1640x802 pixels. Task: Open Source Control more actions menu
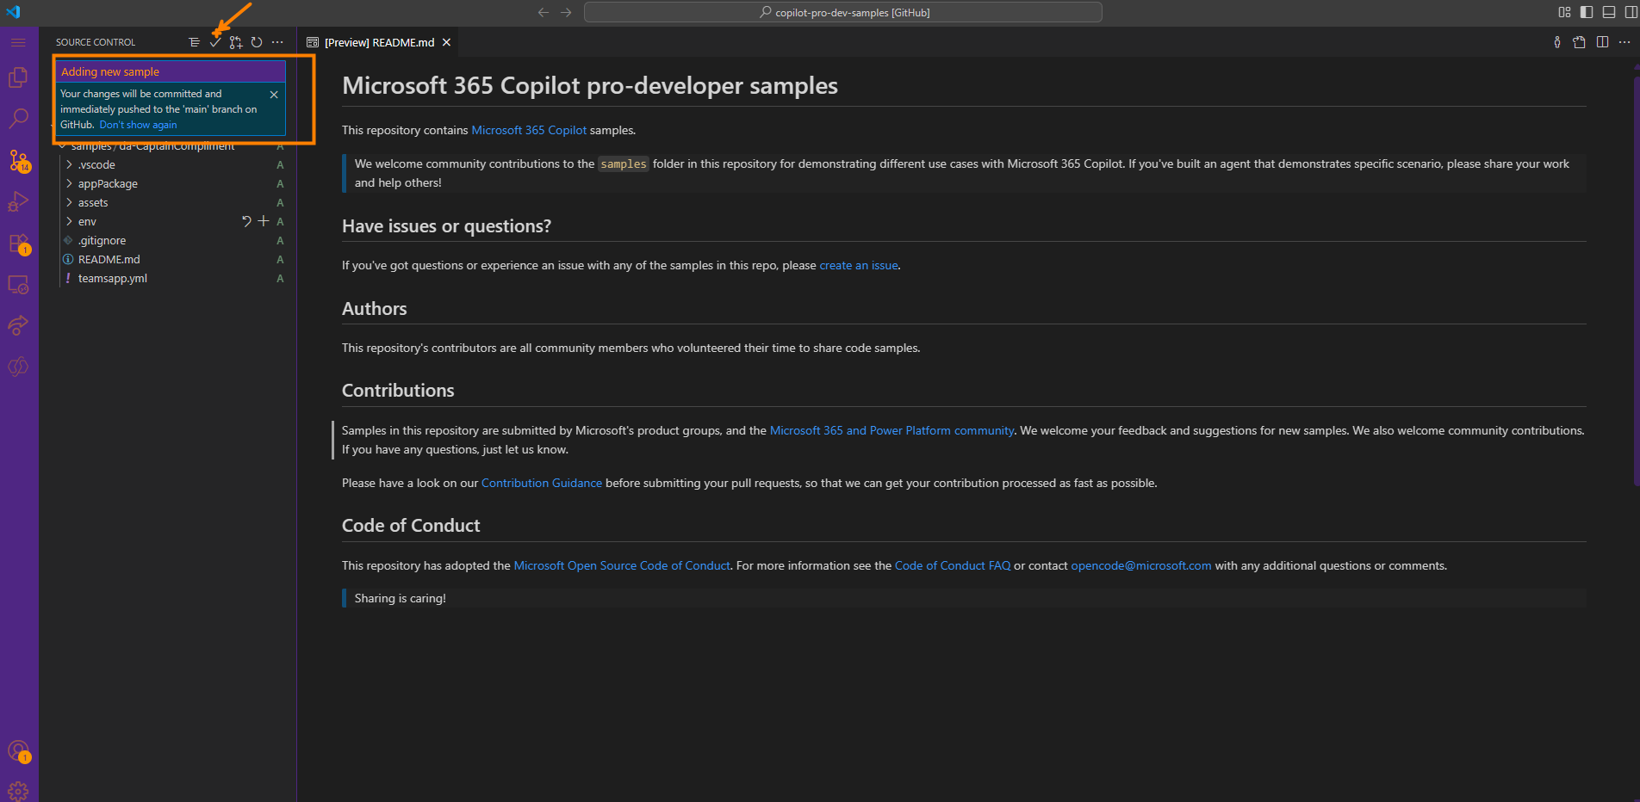pyautogui.click(x=277, y=42)
